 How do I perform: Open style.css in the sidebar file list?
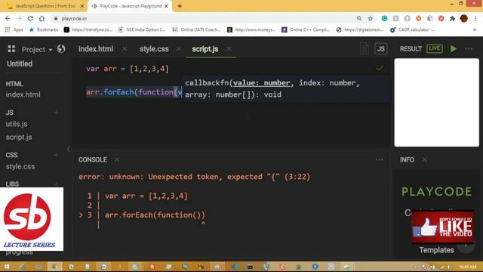coord(20,166)
